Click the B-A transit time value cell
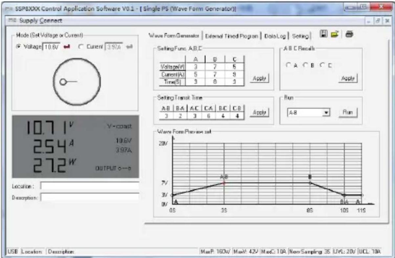Viewport: 395px width, 258px height. pos(181,116)
